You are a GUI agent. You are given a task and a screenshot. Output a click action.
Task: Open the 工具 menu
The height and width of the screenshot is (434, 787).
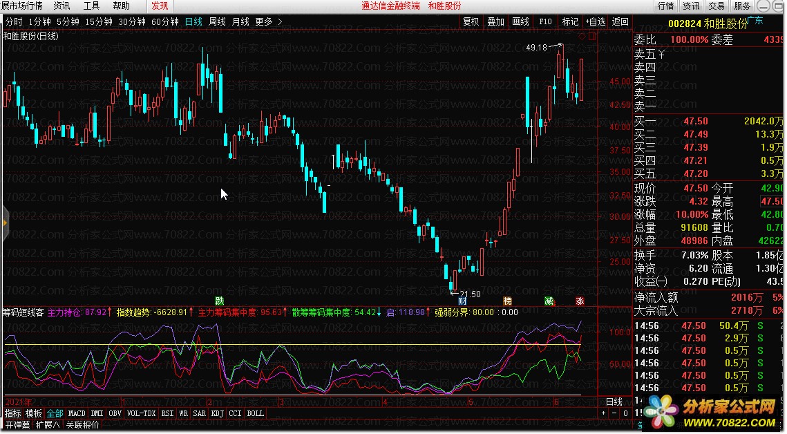(x=91, y=6)
